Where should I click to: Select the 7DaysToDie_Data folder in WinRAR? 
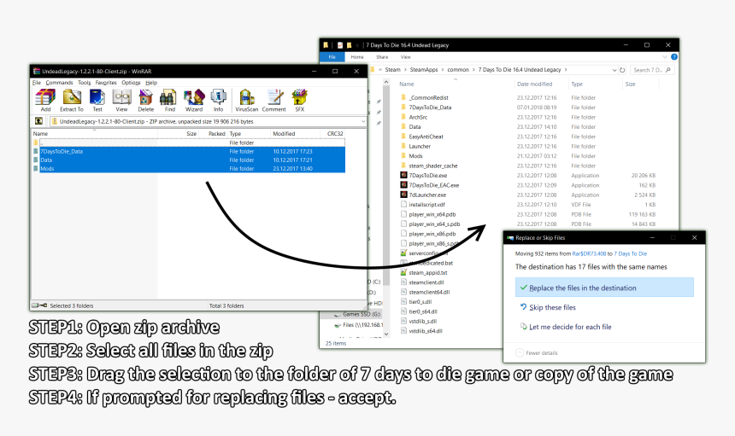189,151
